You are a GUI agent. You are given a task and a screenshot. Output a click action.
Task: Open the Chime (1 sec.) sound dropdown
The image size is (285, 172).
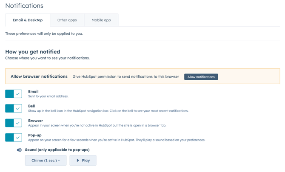[46, 161]
